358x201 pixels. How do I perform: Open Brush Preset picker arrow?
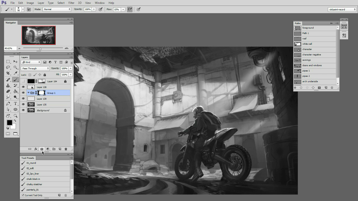click(23, 9)
